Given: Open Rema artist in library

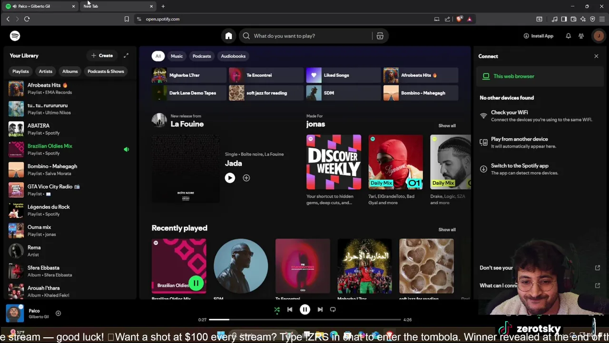Looking at the screenshot, I should pos(69,251).
